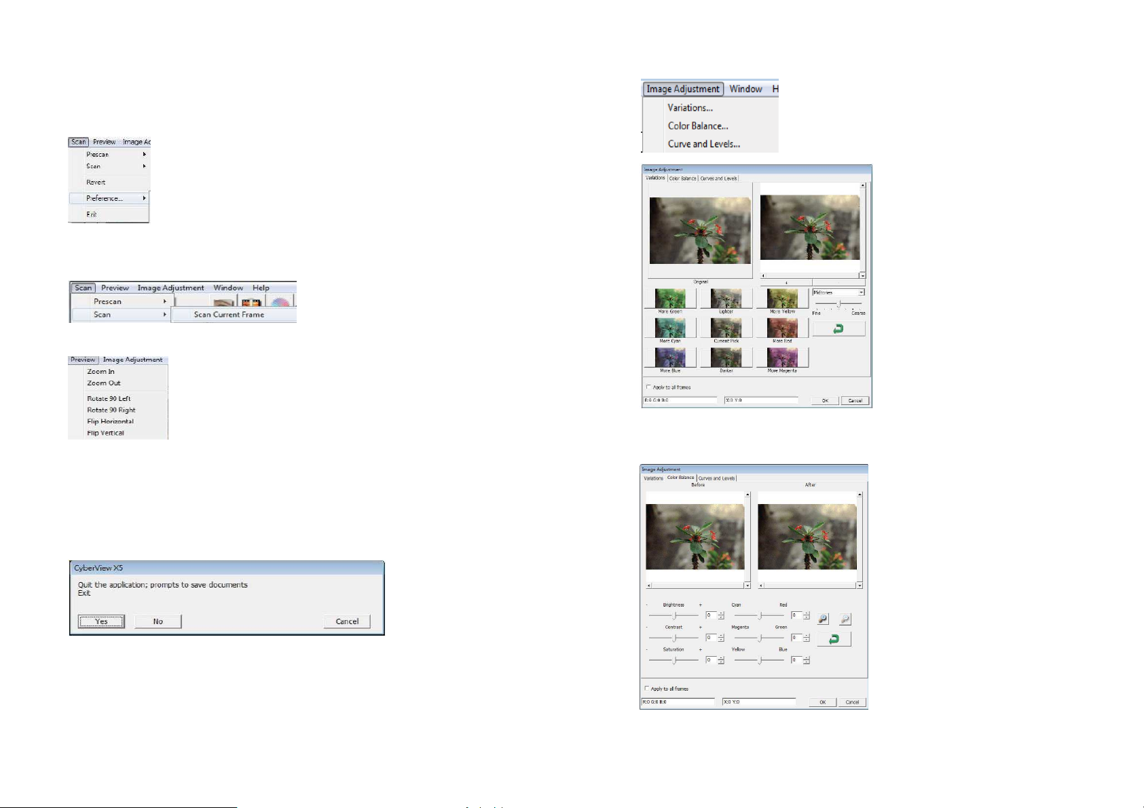This screenshot has width=1144, height=808.
Task: Pick the Lighter variation thumbnail
Action: [726, 299]
